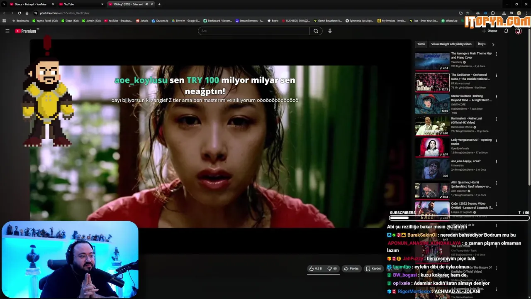Open the Chrome profile avatar
The height and width of the screenshot is (299, 531).
[519, 13]
